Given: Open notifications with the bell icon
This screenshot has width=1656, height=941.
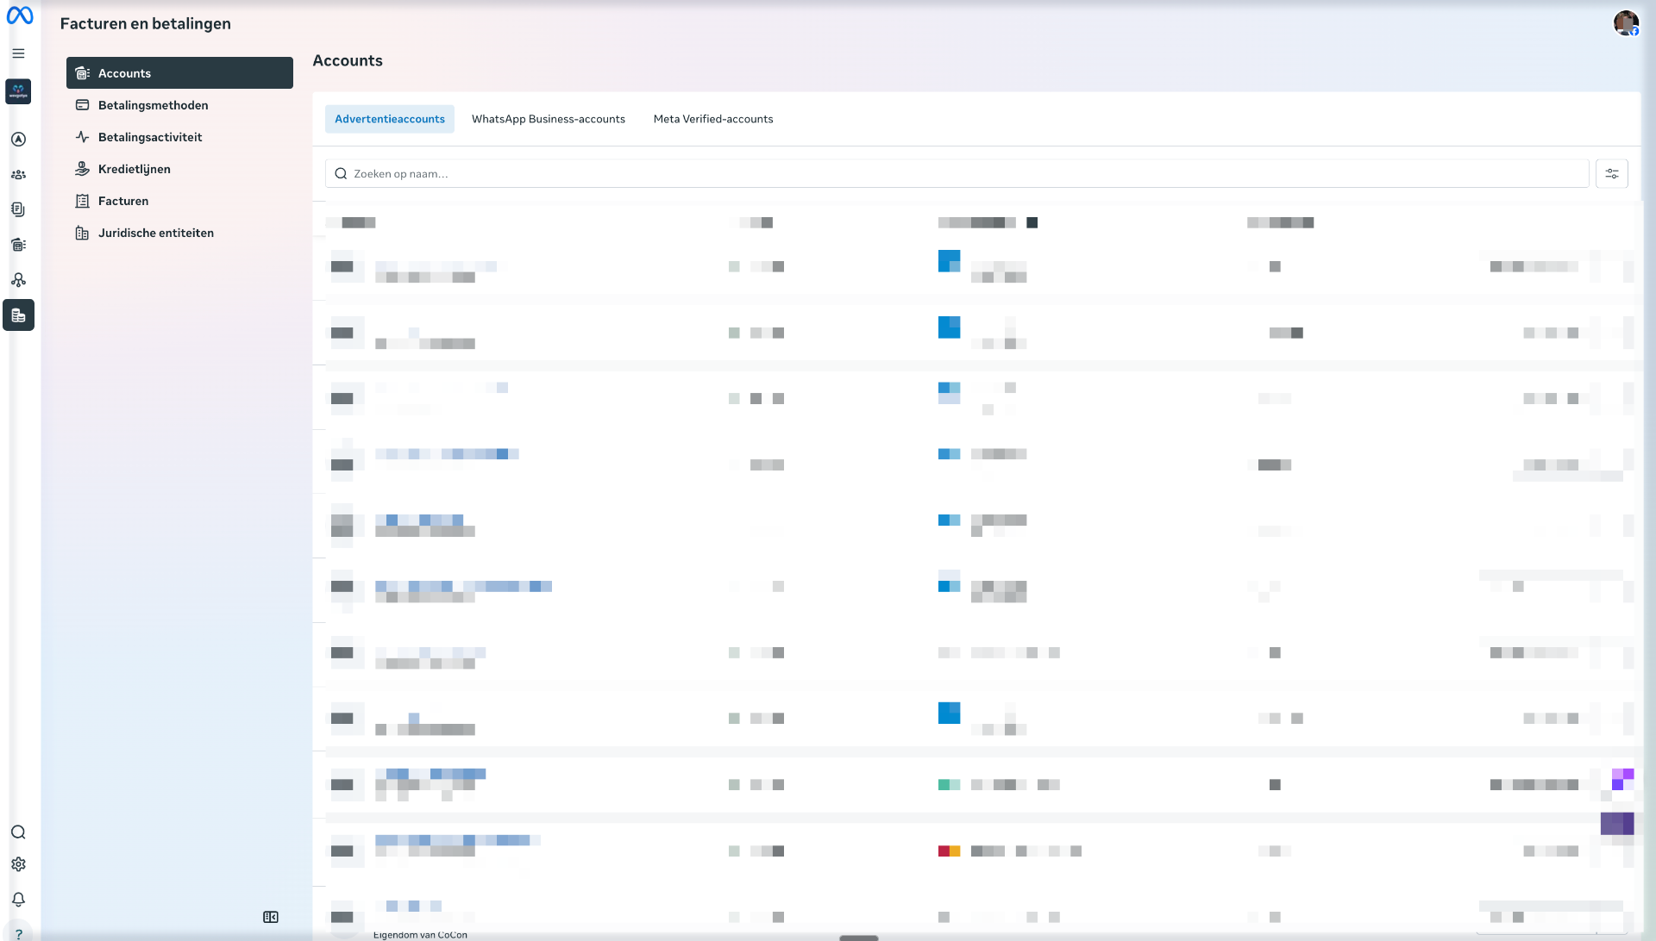Looking at the screenshot, I should pyautogui.click(x=18, y=900).
